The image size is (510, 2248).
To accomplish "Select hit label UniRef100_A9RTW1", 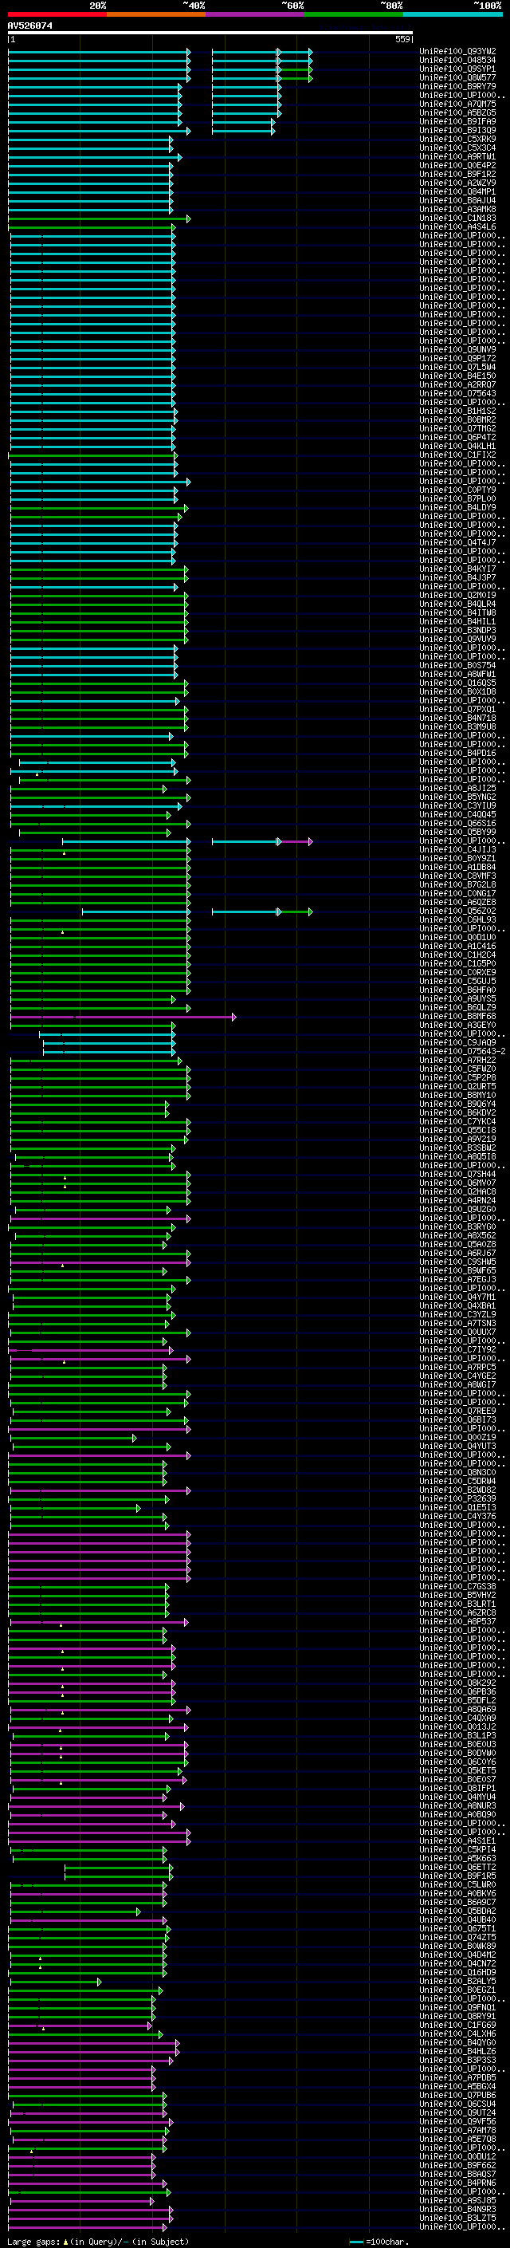I will coord(457,157).
